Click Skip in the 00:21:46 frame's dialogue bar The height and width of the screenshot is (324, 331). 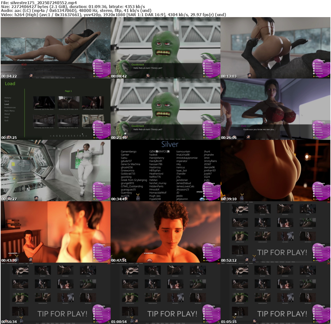click(158, 139)
